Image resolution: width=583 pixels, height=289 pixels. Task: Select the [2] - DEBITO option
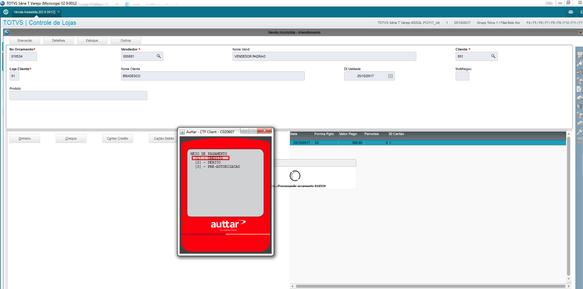[208, 162]
